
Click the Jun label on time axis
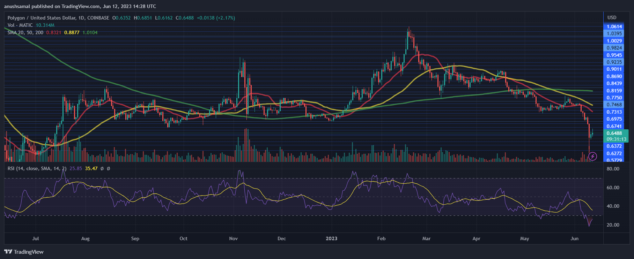(574, 238)
